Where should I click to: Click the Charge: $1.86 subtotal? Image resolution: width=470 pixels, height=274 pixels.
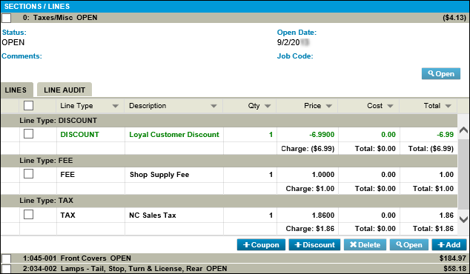(x=310, y=229)
